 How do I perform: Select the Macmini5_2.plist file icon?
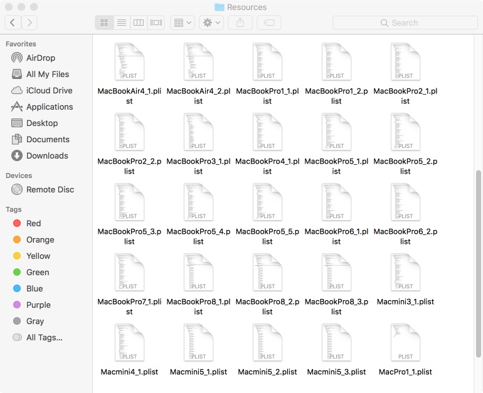pos(267,342)
